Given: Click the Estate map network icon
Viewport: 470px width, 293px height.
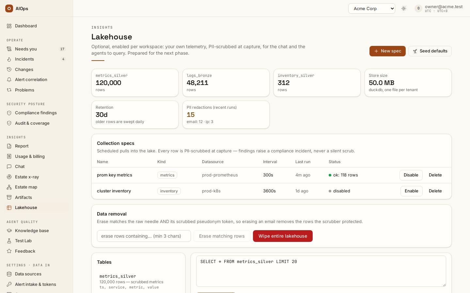Looking at the screenshot, I should (9, 187).
